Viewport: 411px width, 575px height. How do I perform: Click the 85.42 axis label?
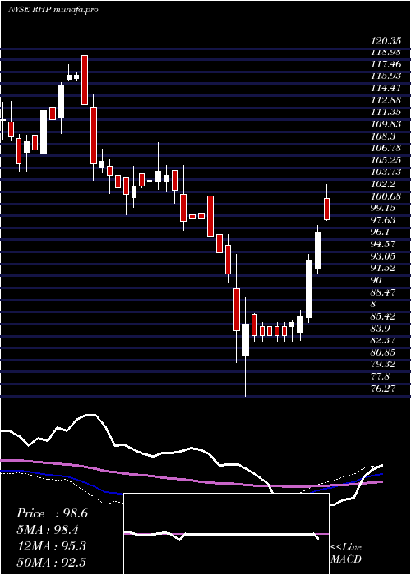[x=384, y=315]
